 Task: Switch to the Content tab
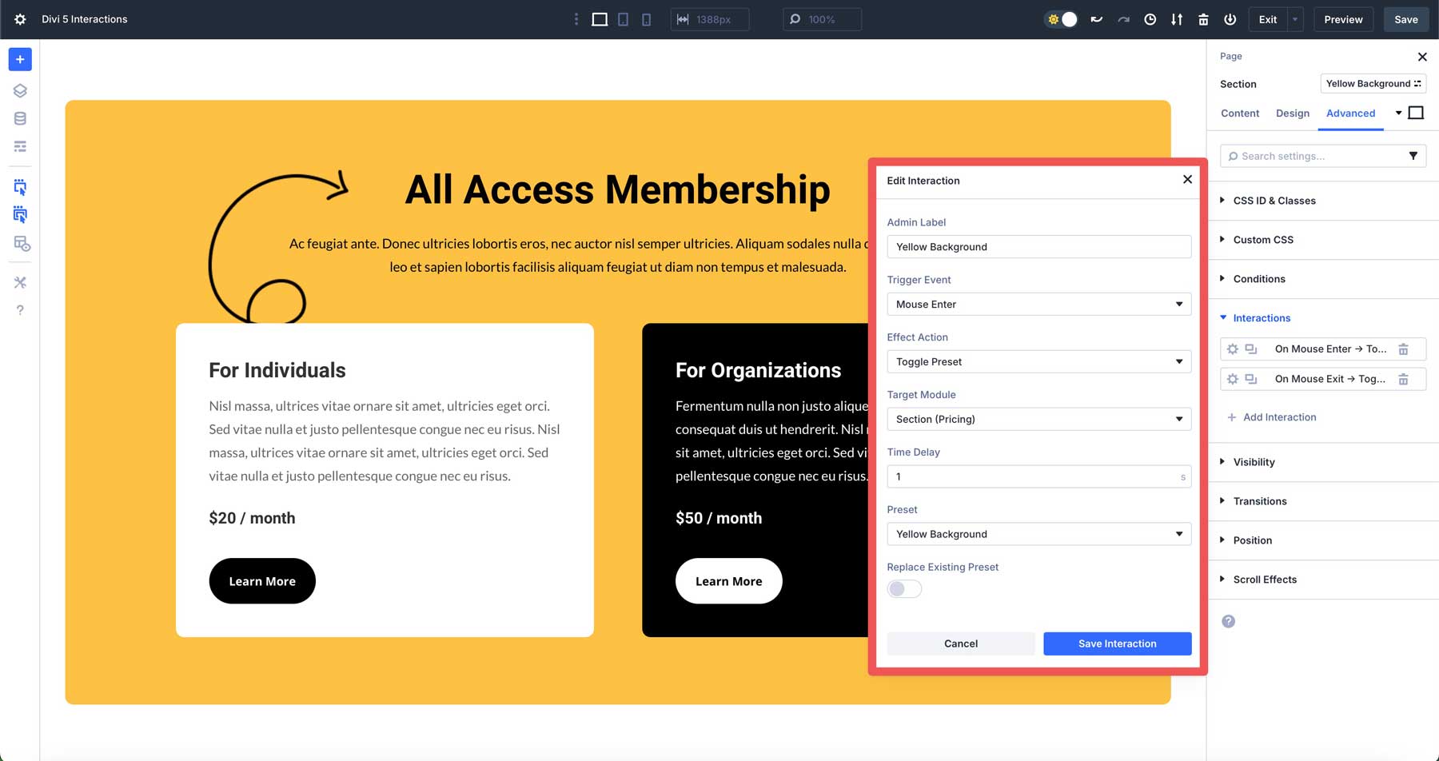tap(1239, 113)
